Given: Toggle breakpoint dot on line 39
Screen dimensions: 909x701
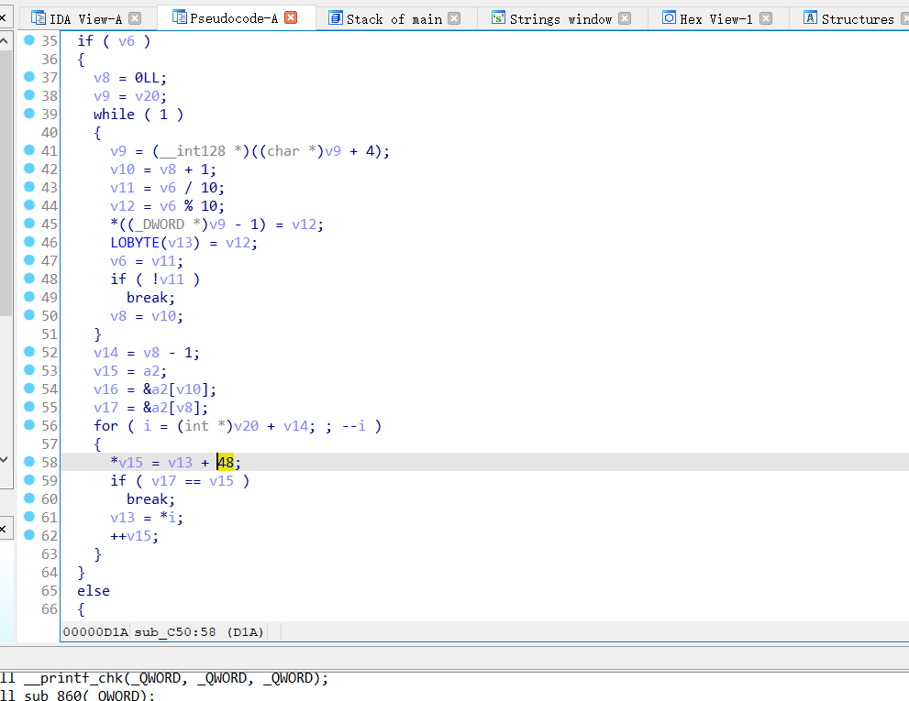Looking at the screenshot, I should coord(28,114).
